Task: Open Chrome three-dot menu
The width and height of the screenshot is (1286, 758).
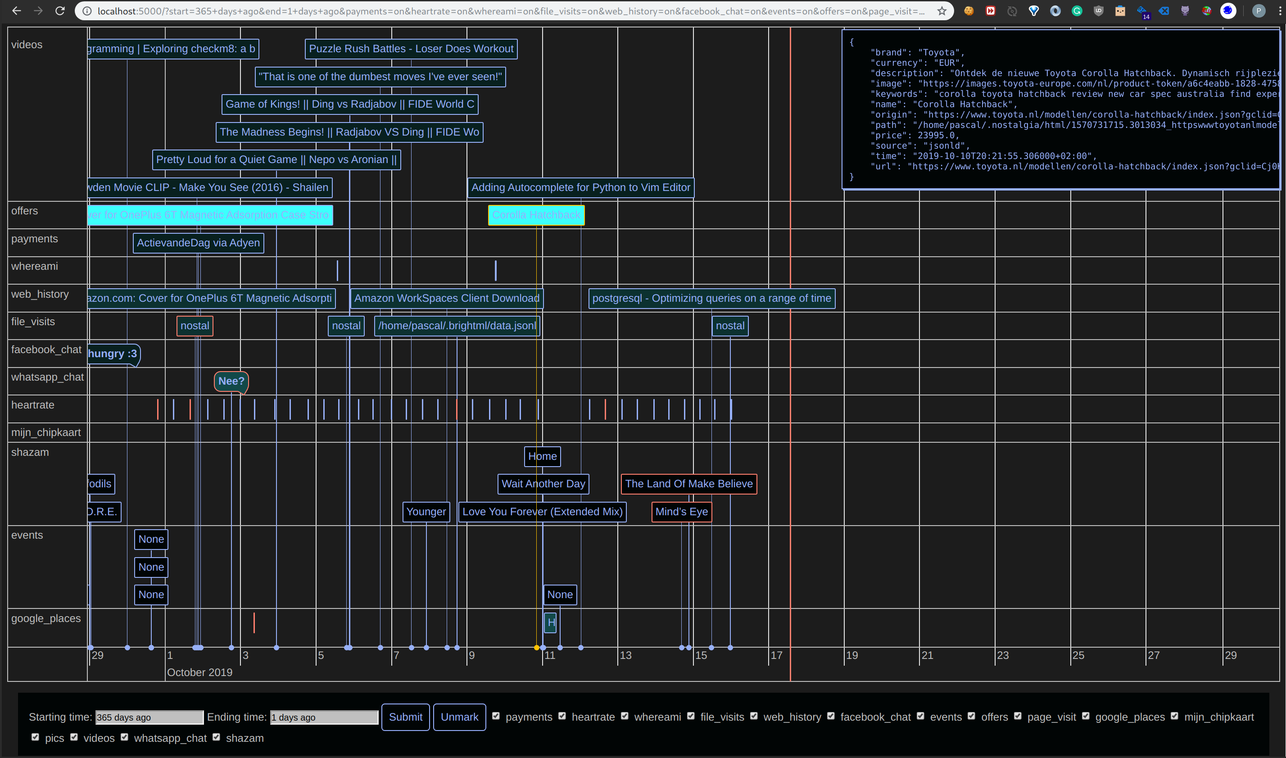Action: 1281,11
